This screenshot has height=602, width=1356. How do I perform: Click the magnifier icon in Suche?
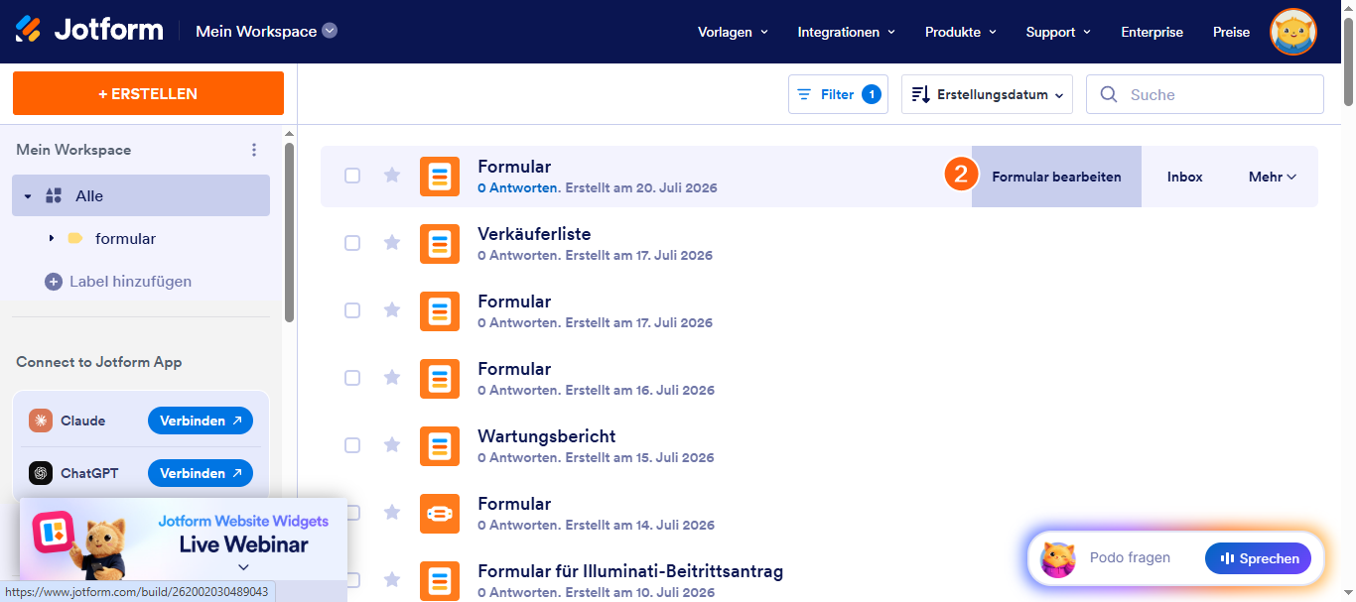[x=1109, y=94]
